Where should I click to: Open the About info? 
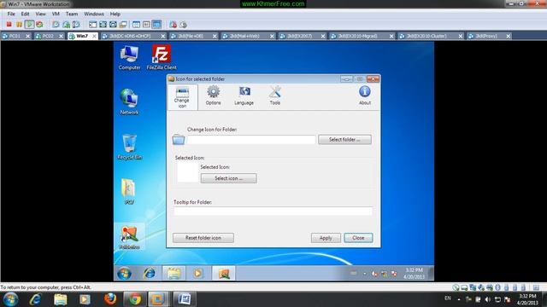coord(365,96)
